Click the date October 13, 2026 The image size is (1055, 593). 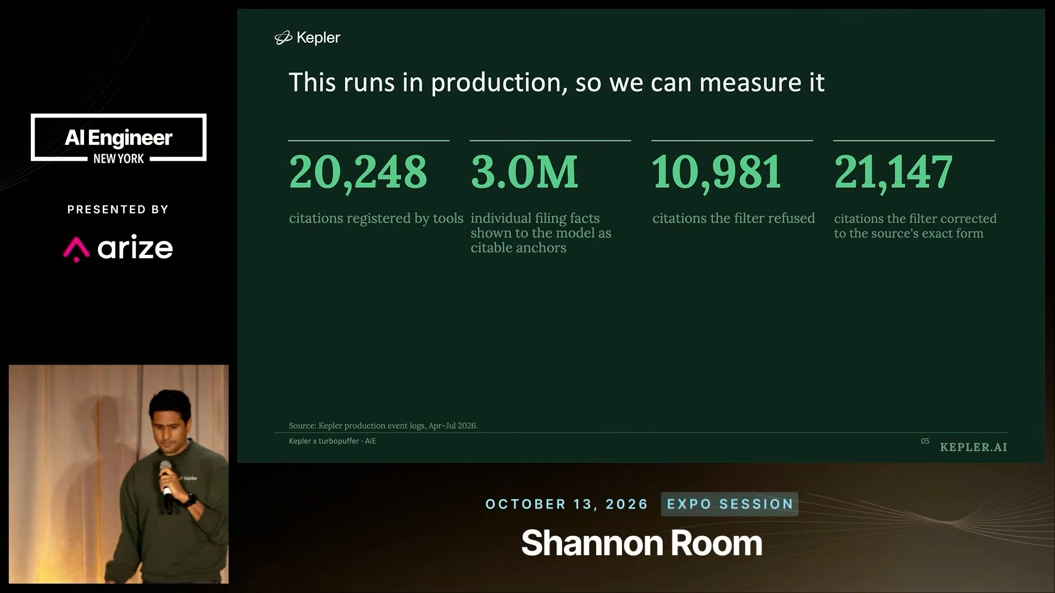coord(567,504)
